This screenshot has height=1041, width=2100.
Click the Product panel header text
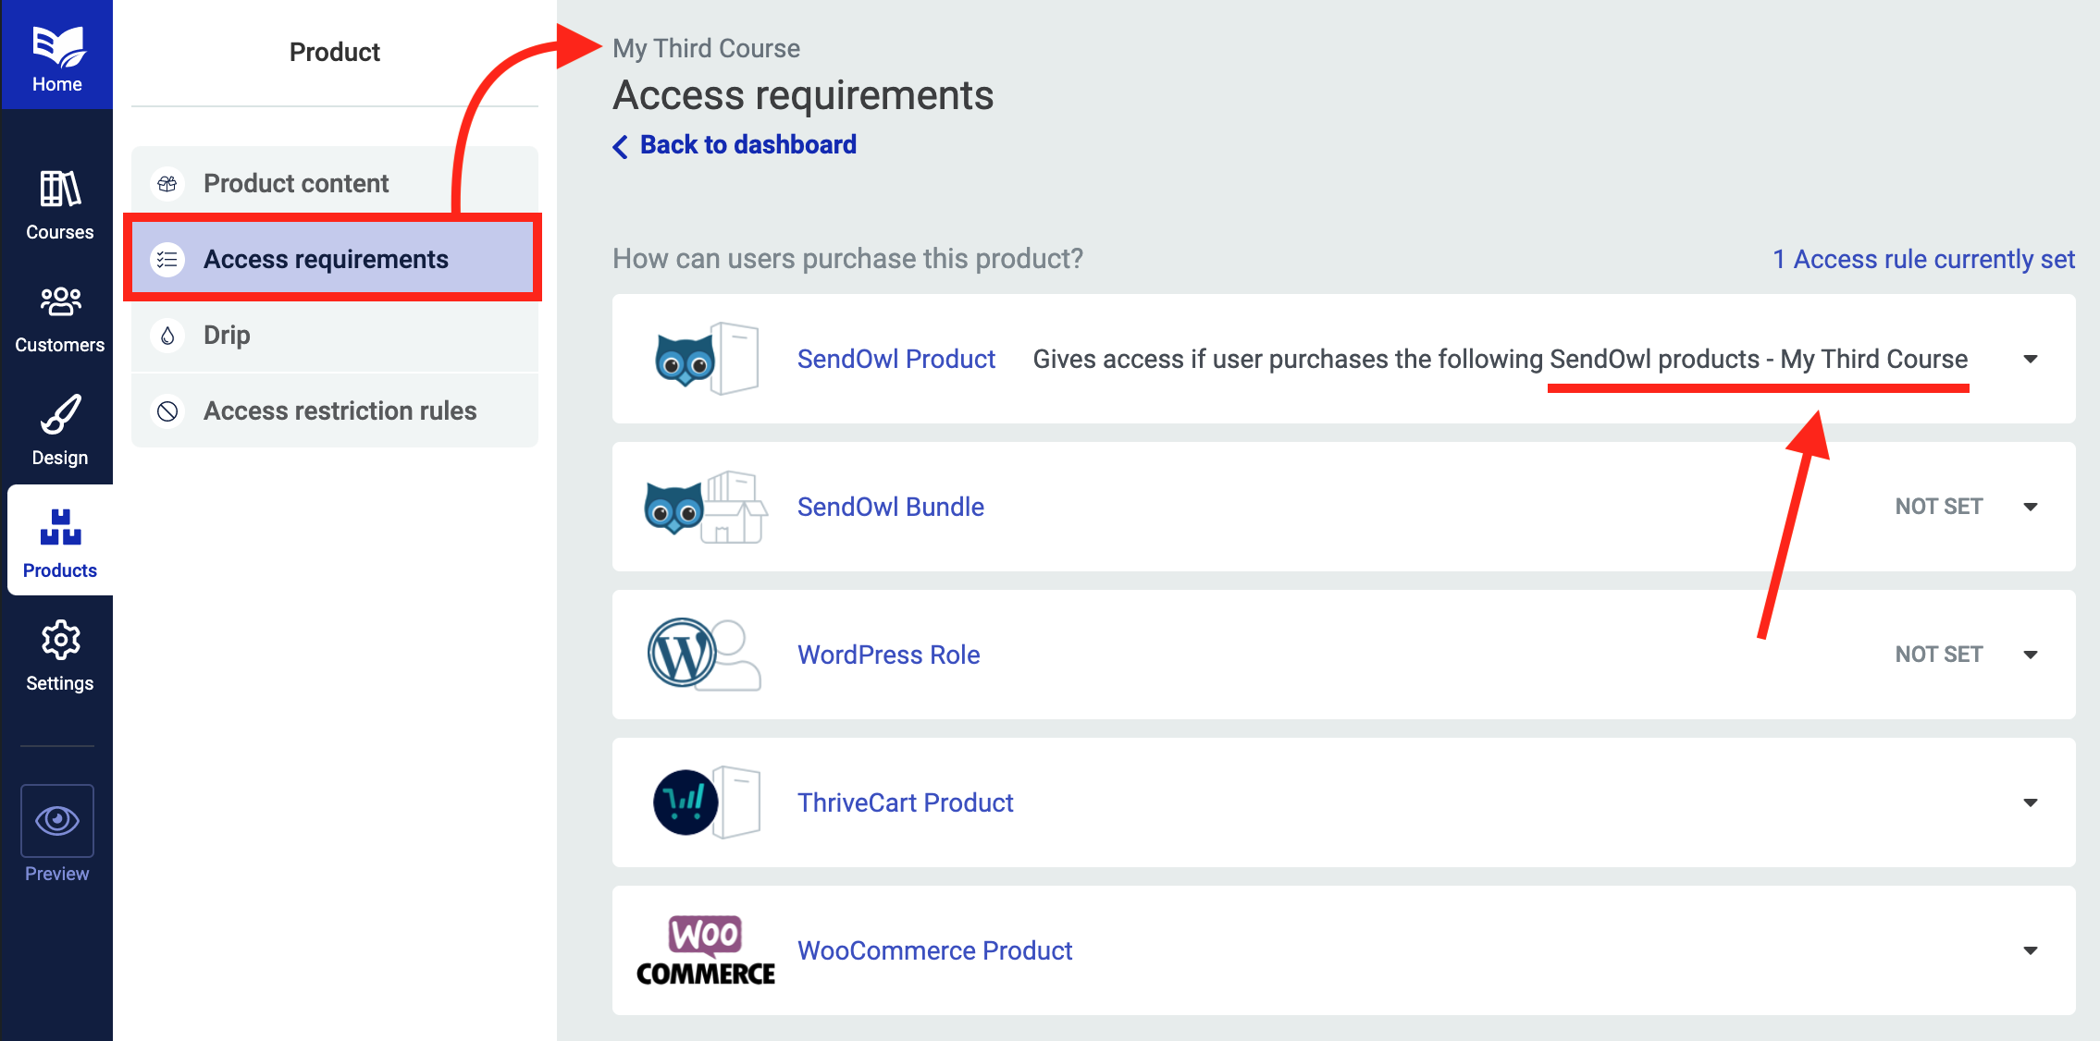tap(335, 52)
